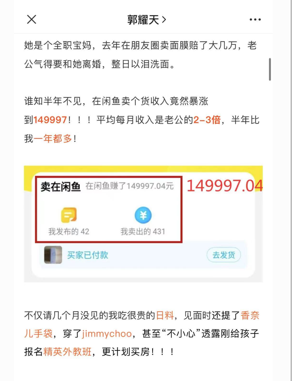The image size is (292, 381).
Task: Open the 买家已付款 product thumbnail
Action: pos(53,255)
